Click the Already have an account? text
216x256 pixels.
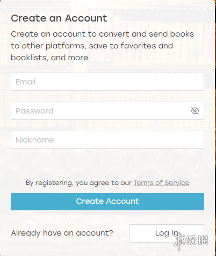(x=62, y=233)
